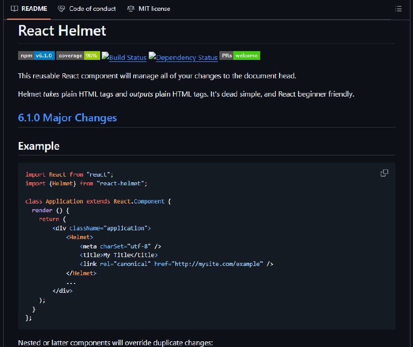This screenshot has width=413, height=347.
Task: Click the 'render () {' code line
Action: click(x=51, y=210)
